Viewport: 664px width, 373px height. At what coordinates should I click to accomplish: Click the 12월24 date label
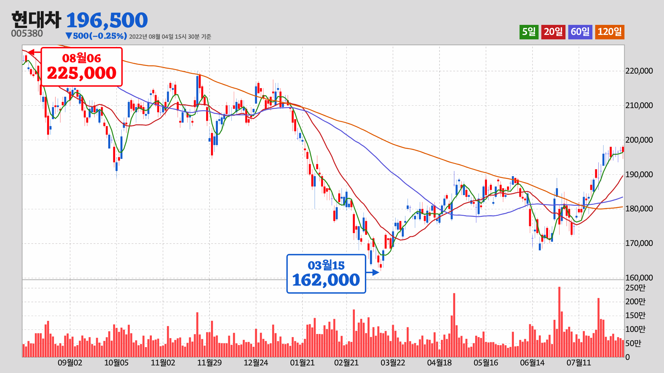256,363
